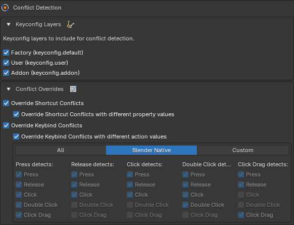294x225 pixels.
Task: Toggle Press under Double Click detects
Action: pos(185,174)
